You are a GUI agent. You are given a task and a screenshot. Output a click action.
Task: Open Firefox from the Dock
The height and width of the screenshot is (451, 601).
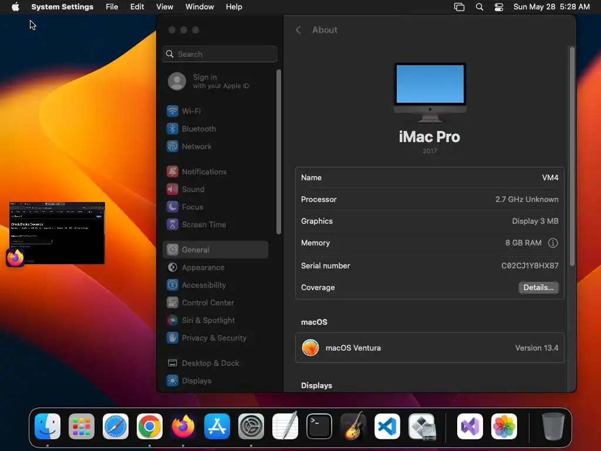tap(183, 426)
